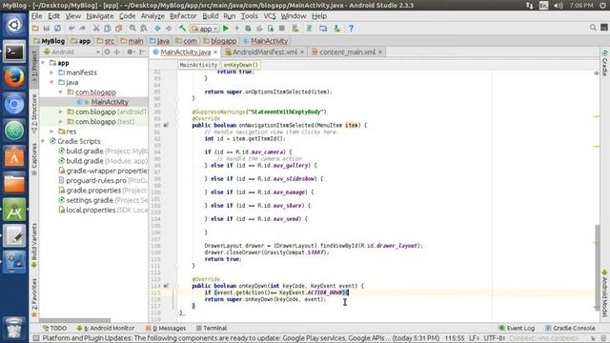Click the Stop square icon
The width and height of the screenshot is (610, 343).
282,29
